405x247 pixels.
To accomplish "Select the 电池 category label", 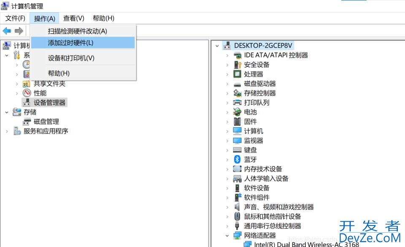I will (250, 112).
